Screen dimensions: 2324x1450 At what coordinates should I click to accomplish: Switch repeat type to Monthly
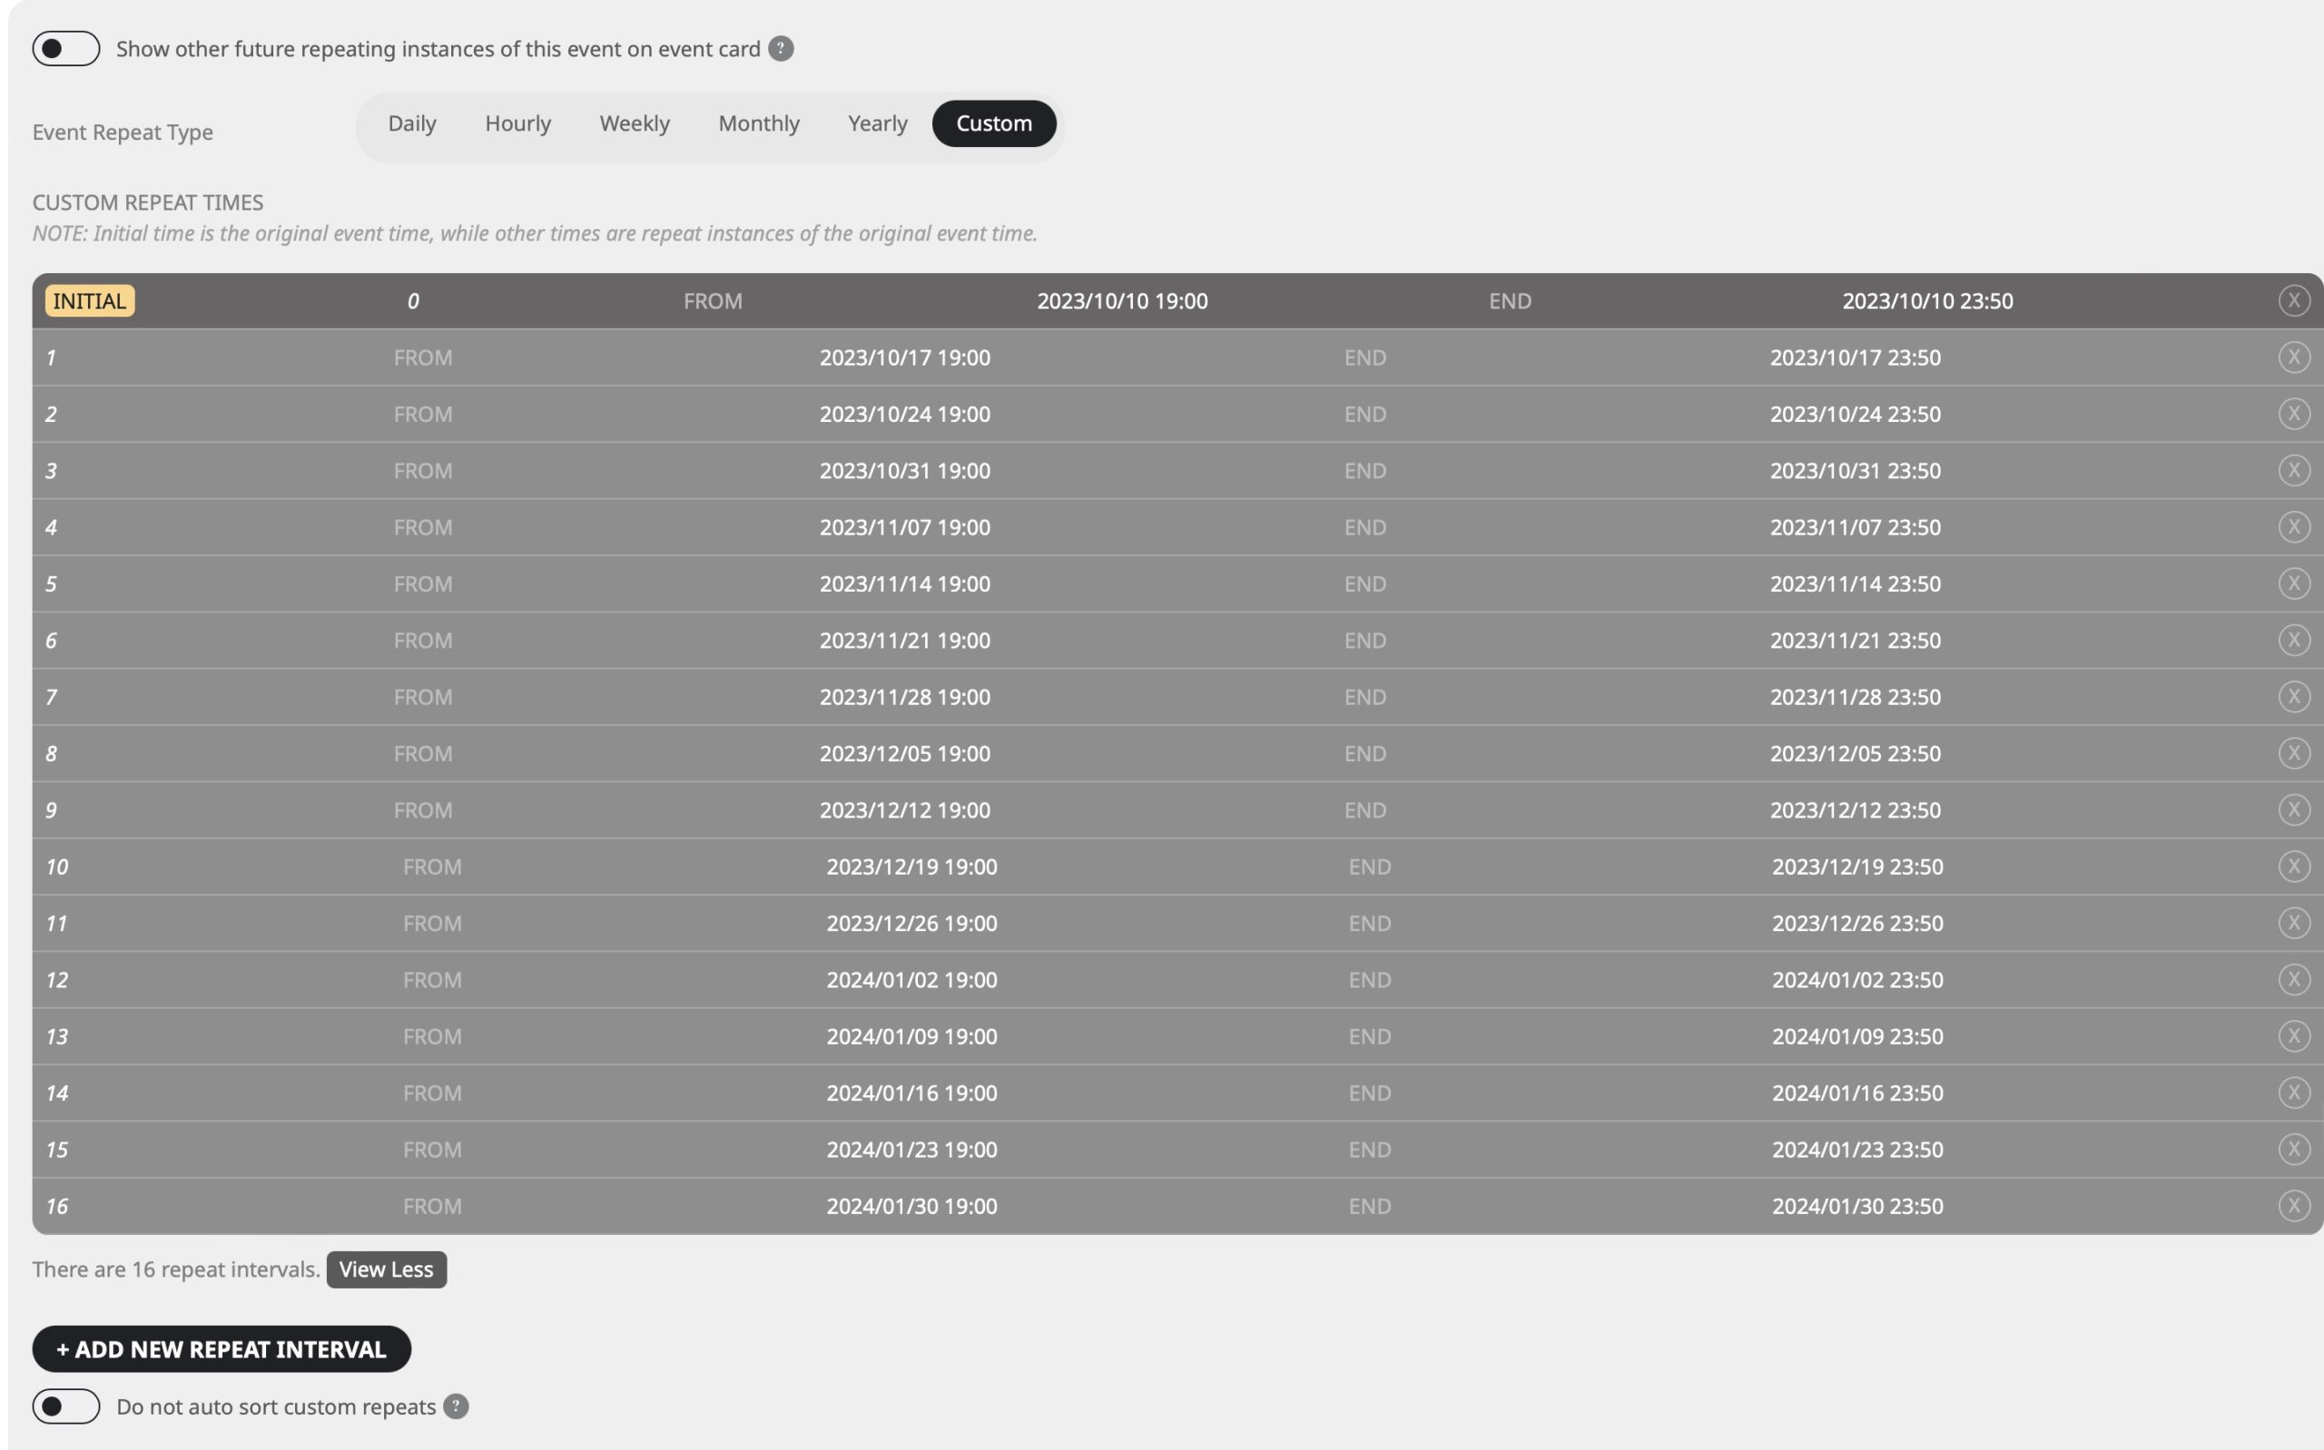[759, 123]
